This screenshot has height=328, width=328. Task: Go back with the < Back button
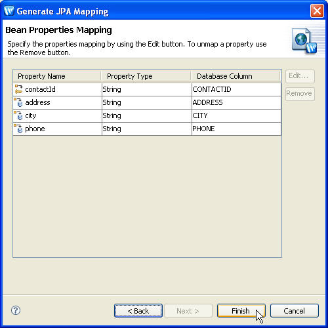tap(138, 310)
